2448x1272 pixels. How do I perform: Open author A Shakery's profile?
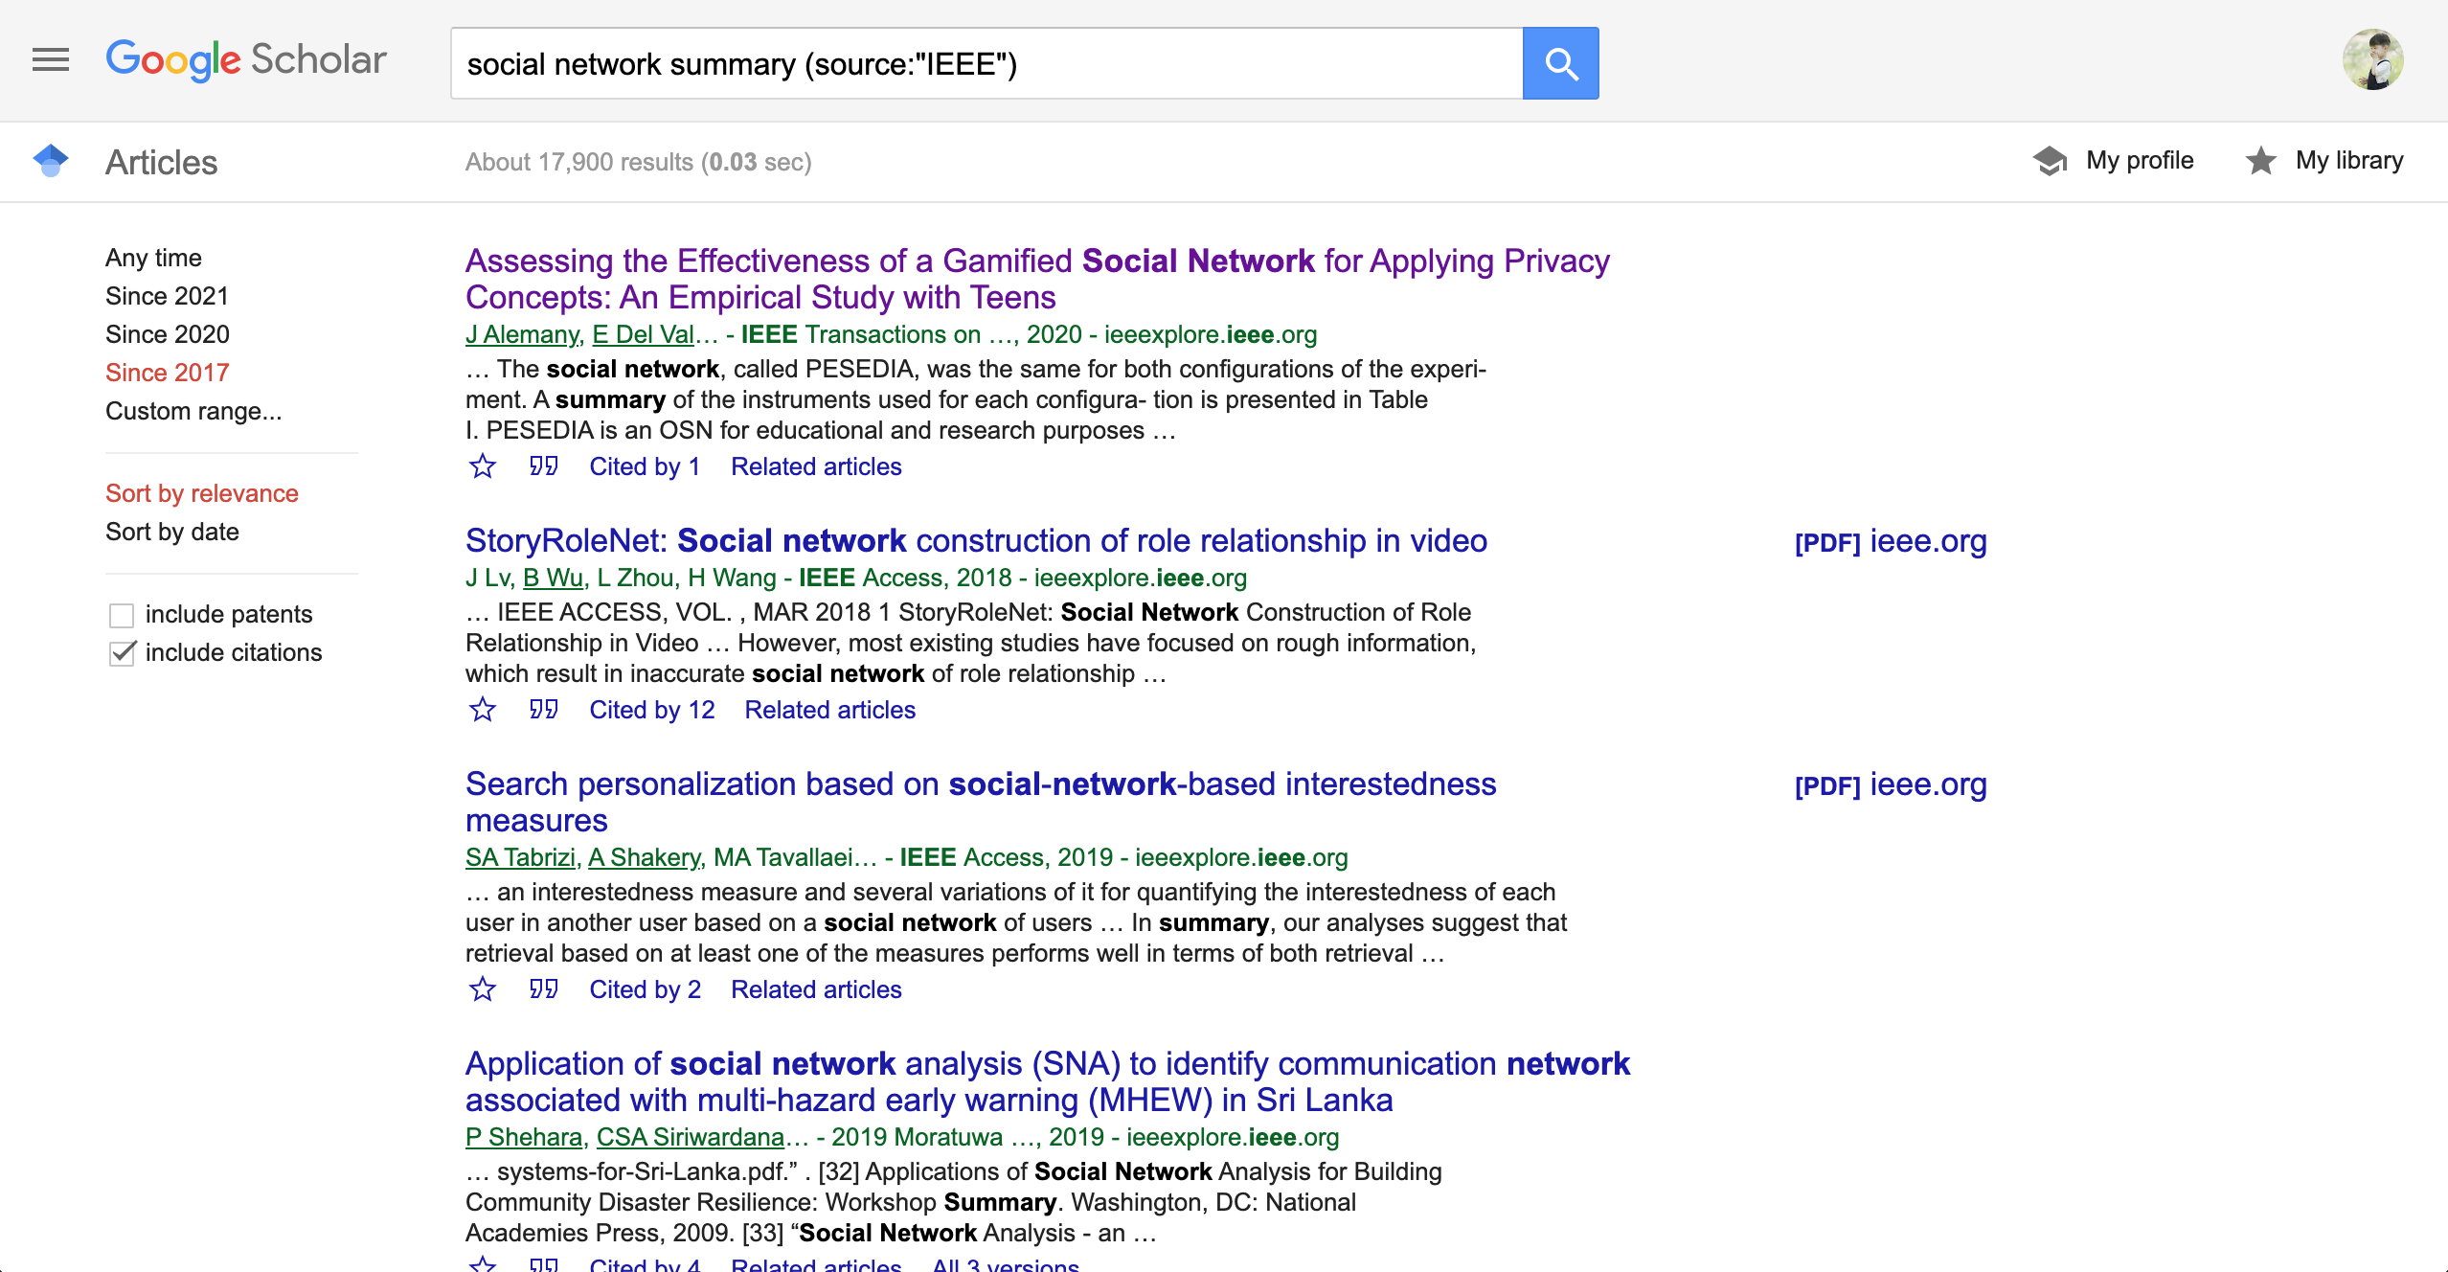[644, 857]
